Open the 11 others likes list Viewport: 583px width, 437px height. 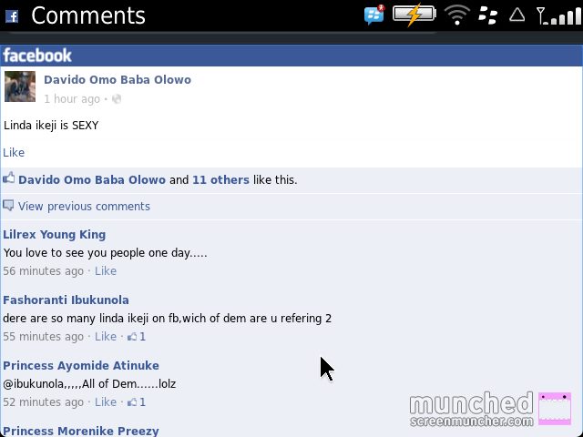click(x=220, y=180)
